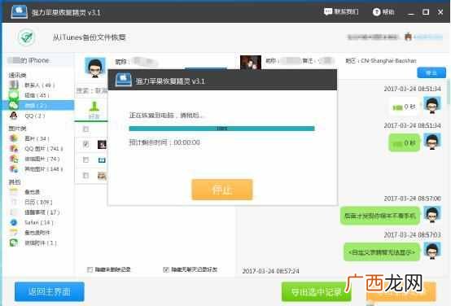Click the green message bubble dated 08:57:00

pos(380,216)
